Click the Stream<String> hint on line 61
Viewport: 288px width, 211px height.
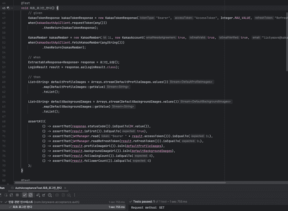click(x=118, y=87)
